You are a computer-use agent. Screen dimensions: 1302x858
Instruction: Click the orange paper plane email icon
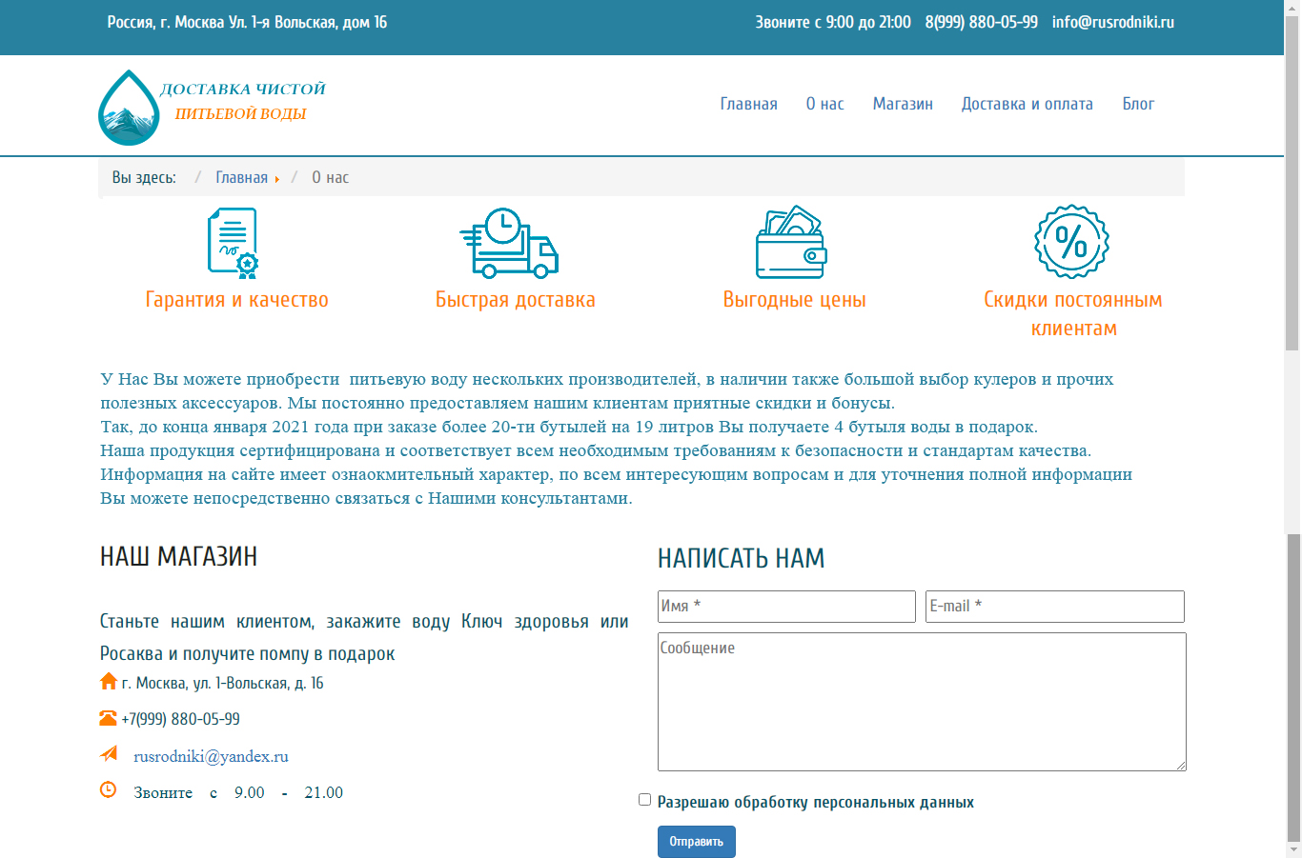(x=109, y=754)
